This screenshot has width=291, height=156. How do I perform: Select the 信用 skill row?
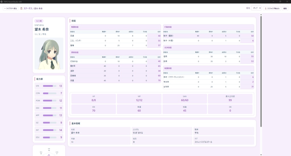(208, 56)
